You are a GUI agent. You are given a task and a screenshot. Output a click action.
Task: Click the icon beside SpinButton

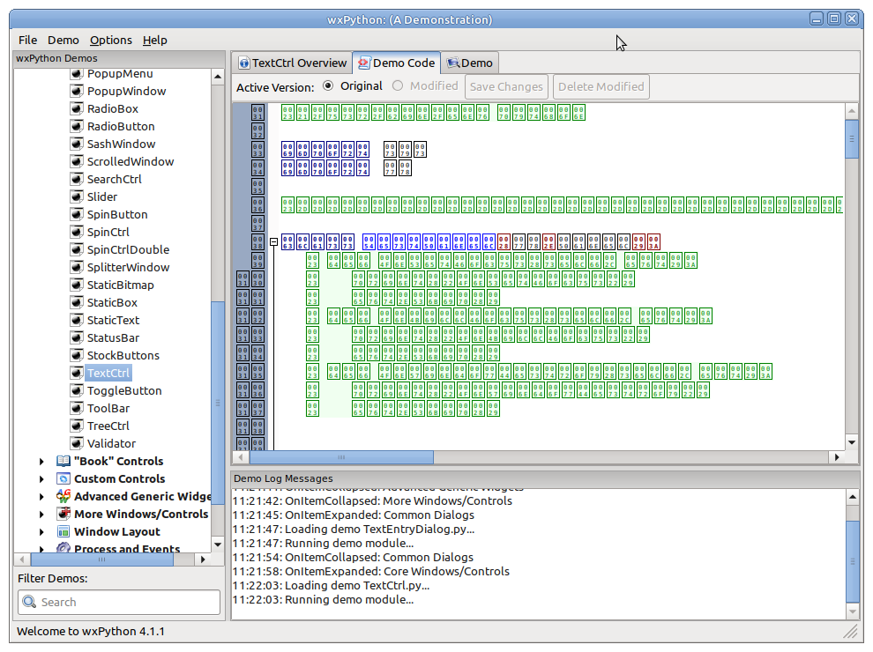click(77, 214)
